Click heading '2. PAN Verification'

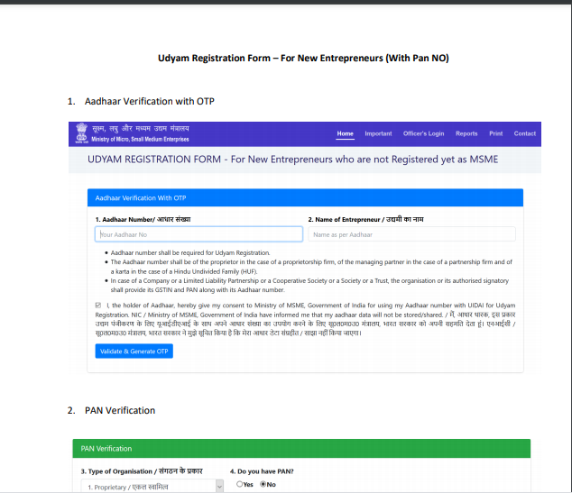tap(111, 411)
